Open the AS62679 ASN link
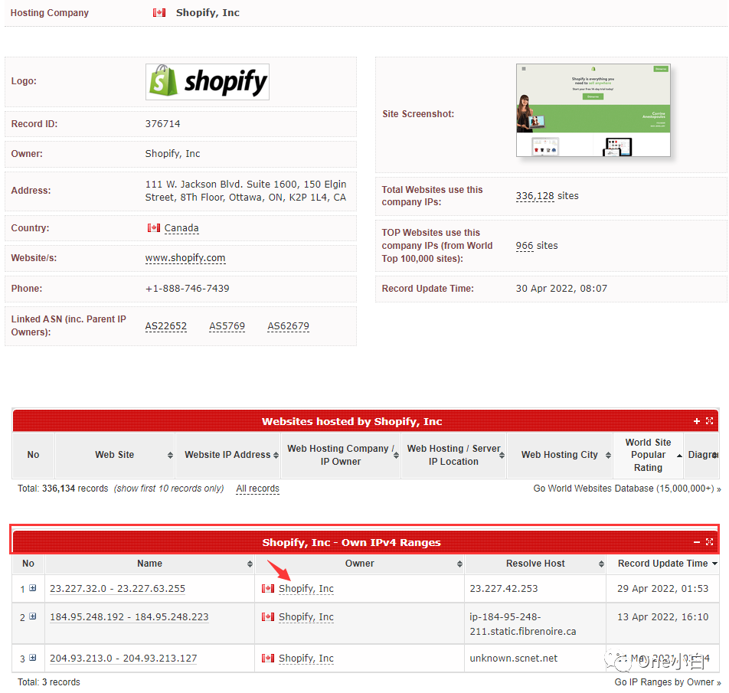 (288, 326)
